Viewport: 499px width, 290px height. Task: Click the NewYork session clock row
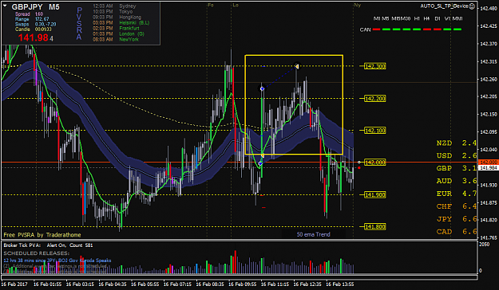point(116,39)
